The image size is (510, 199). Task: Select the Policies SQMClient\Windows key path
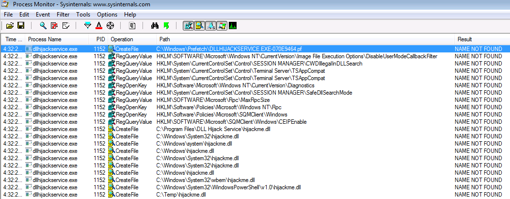point(222,115)
